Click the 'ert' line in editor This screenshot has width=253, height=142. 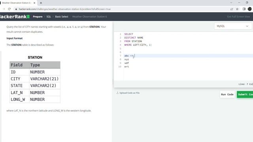click(126, 67)
